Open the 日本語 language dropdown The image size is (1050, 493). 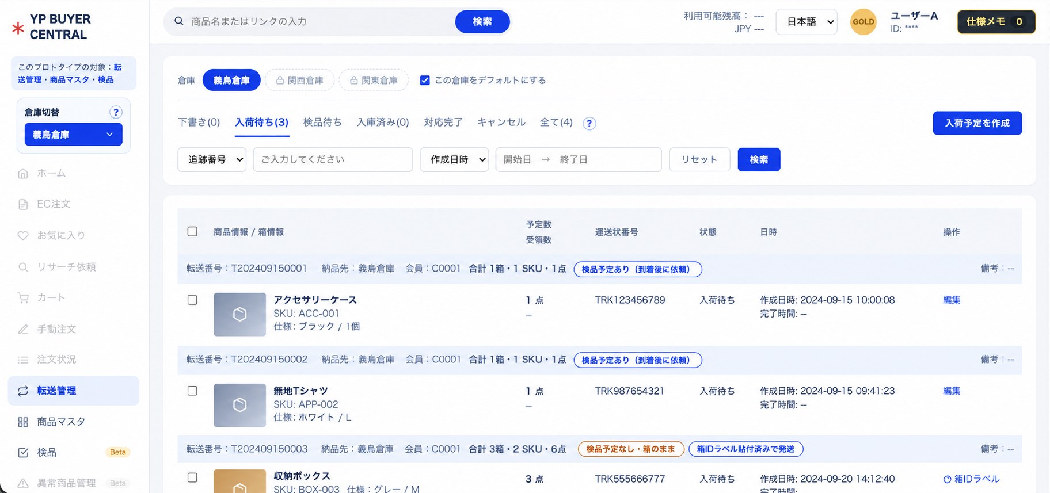[x=806, y=22]
